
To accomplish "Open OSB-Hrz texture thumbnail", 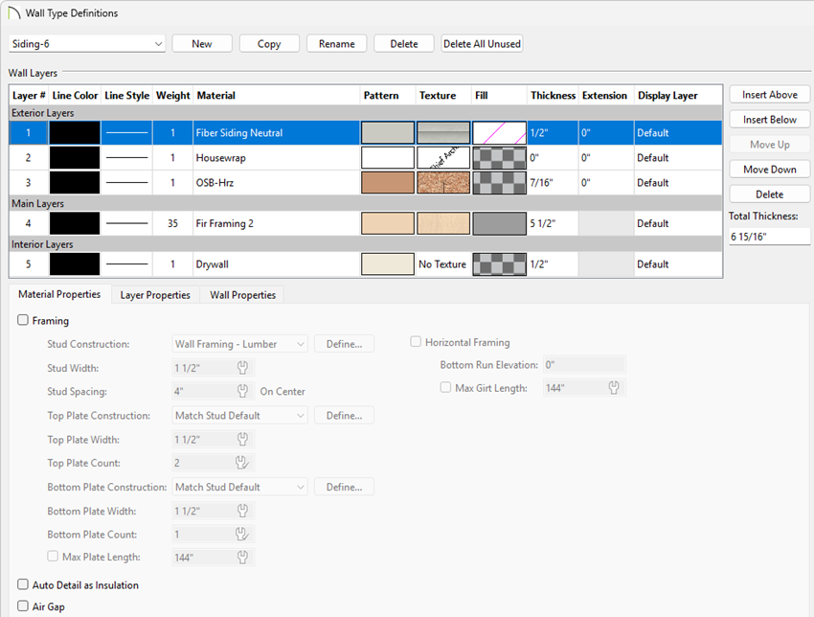I will coord(443,183).
